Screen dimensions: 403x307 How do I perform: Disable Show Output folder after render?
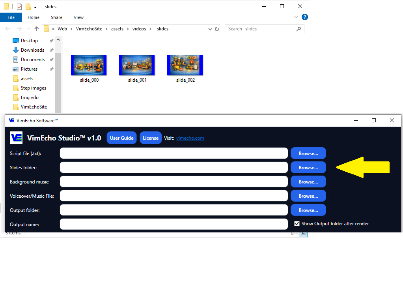click(x=297, y=223)
